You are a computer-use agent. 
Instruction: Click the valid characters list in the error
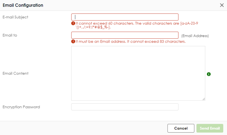coord(137,25)
